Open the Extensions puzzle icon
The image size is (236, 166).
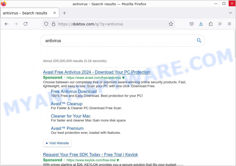pyautogui.click(x=211, y=24)
